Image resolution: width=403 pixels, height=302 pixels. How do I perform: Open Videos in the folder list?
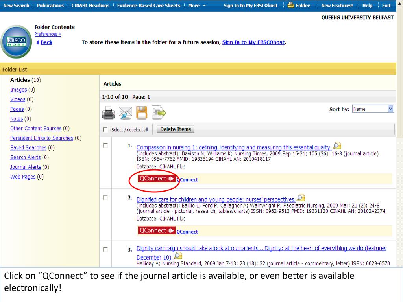(18, 99)
